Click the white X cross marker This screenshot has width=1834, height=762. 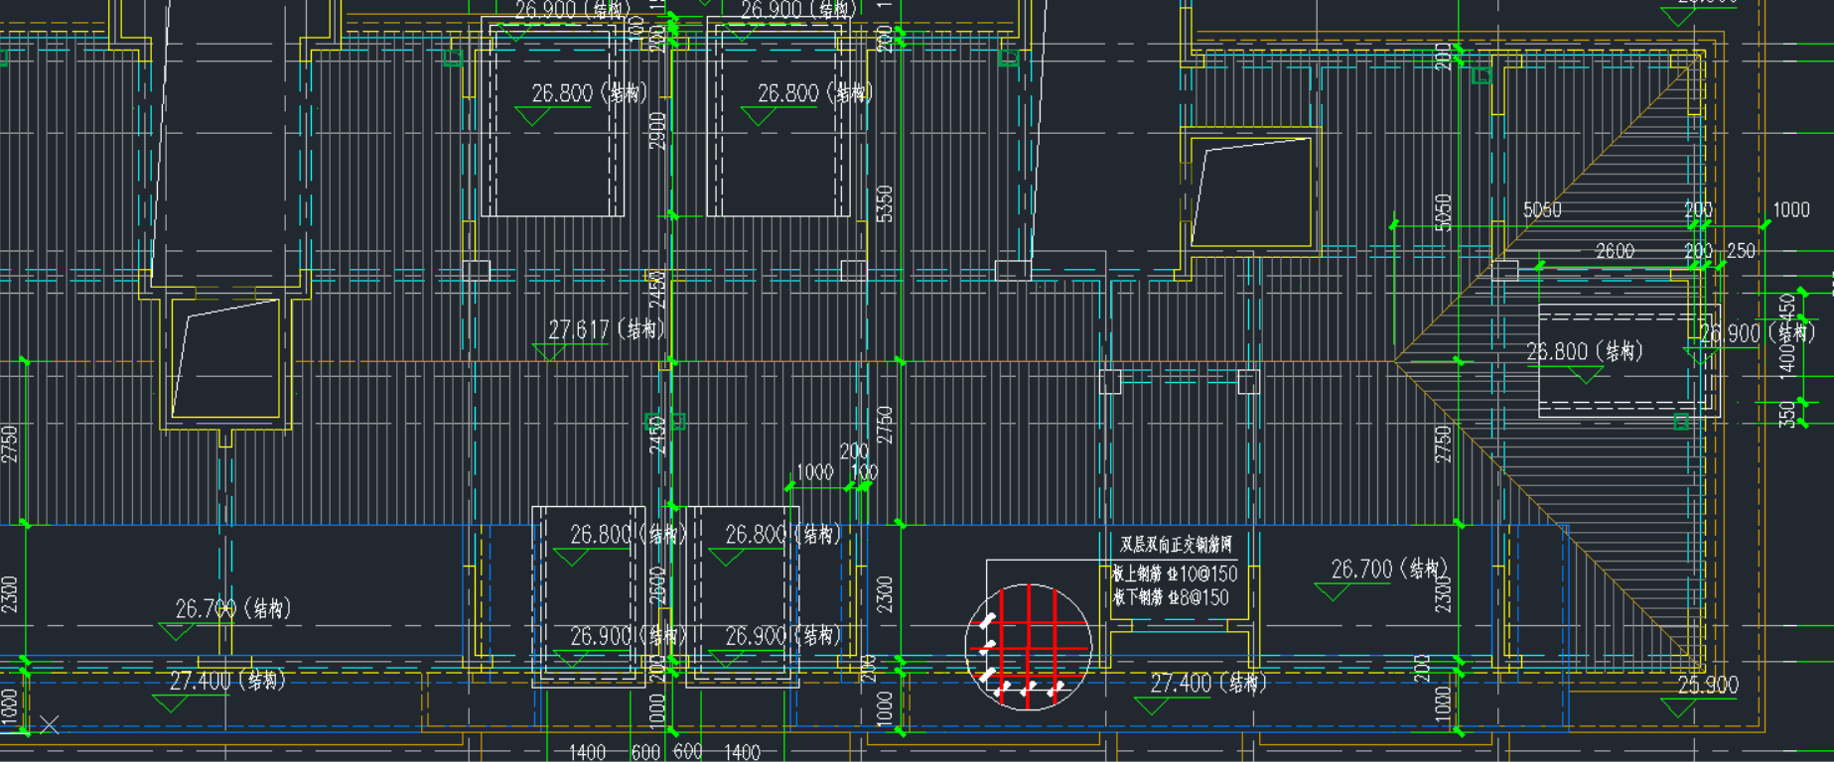pyautogui.click(x=50, y=725)
